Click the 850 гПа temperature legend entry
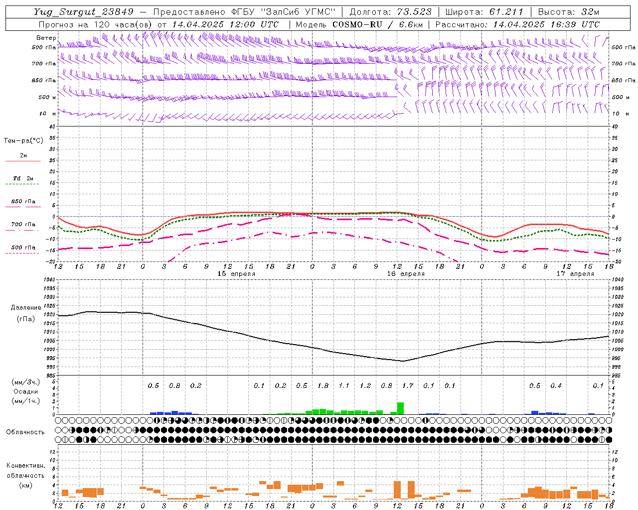Viewport: 638px width, 510px height. pos(23,202)
